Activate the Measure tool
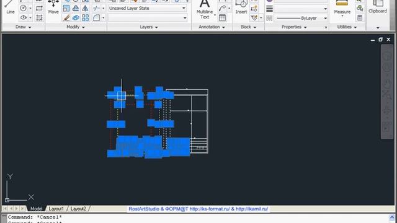 click(x=342, y=7)
